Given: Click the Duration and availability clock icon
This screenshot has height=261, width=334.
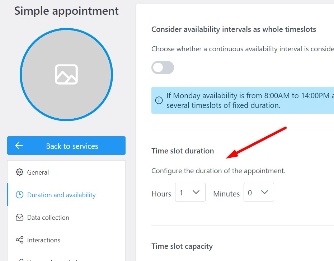Looking at the screenshot, I should [x=19, y=195].
